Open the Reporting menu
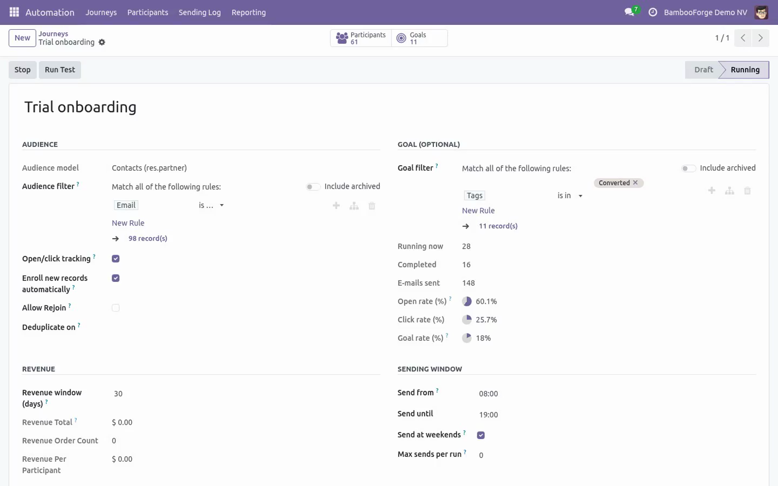This screenshot has width=778, height=486. (x=248, y=12)
